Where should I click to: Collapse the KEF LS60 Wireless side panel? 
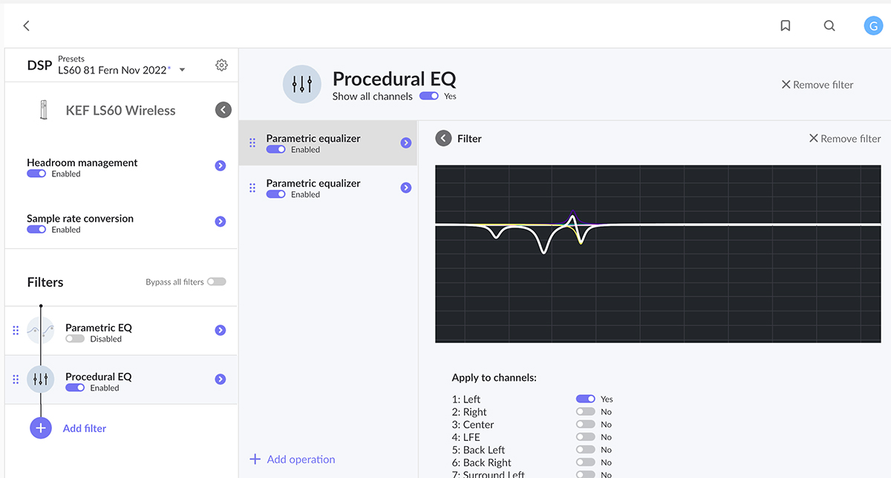pos(223,110)
